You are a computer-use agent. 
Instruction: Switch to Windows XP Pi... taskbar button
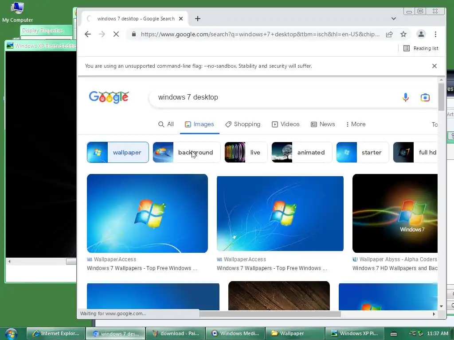pos(355,333)
